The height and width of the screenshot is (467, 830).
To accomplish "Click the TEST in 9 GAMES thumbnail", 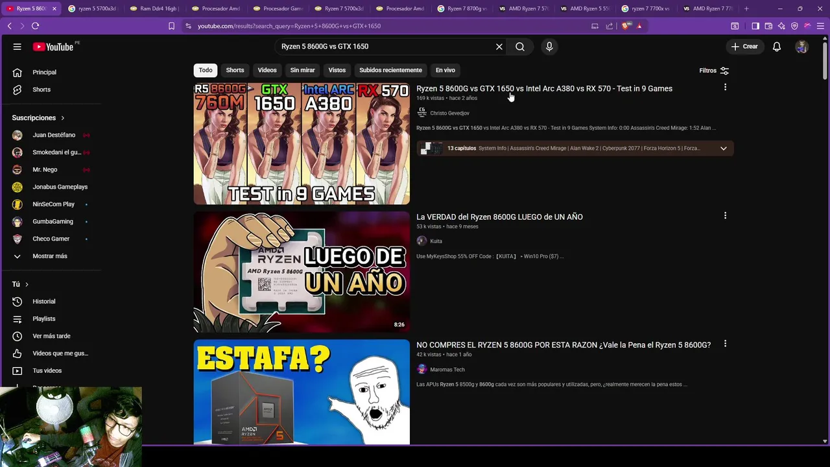I will click(302, 144).
